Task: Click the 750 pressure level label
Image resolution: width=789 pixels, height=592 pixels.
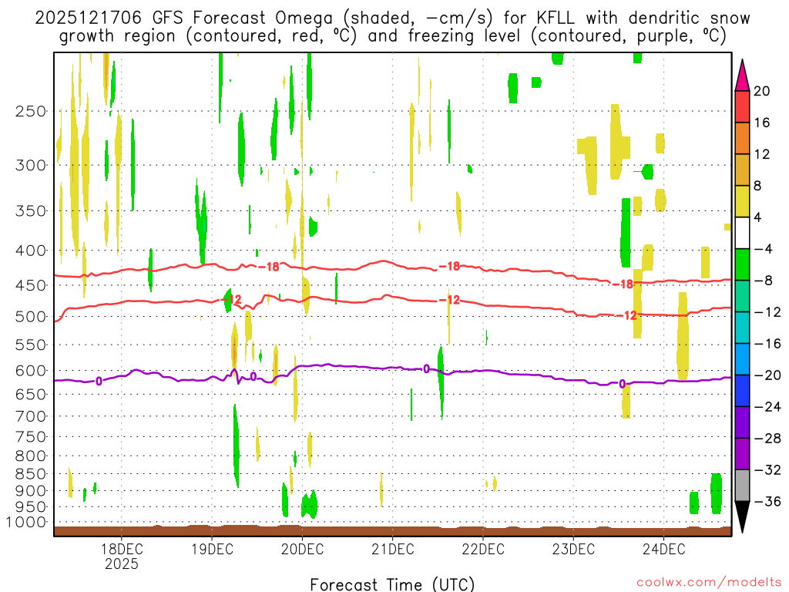Action: [31, 437]
